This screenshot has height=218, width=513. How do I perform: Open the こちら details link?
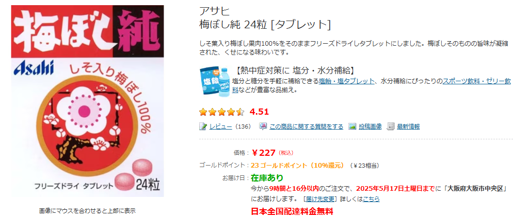(371, 199)
